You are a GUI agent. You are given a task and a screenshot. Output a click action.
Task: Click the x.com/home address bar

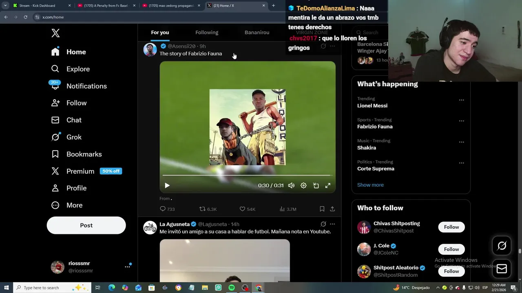[x=159, y=17]
